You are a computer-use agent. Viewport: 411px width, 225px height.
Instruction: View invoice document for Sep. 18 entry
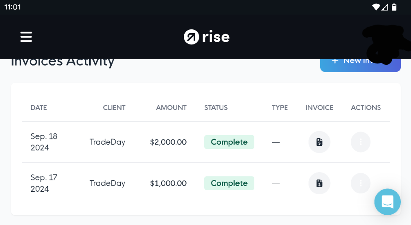[319, 142]
